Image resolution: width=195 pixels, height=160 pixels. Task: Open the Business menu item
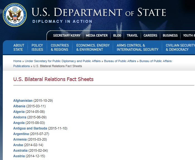170,35
